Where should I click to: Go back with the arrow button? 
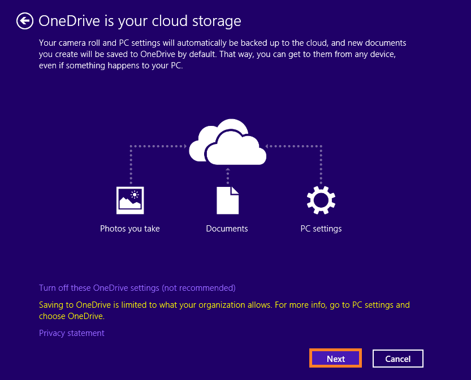click(25, 21)
